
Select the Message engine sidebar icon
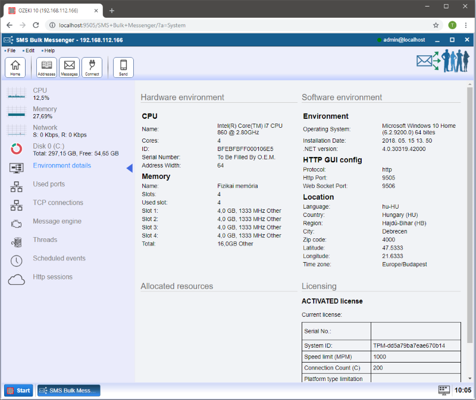point(17,222)
